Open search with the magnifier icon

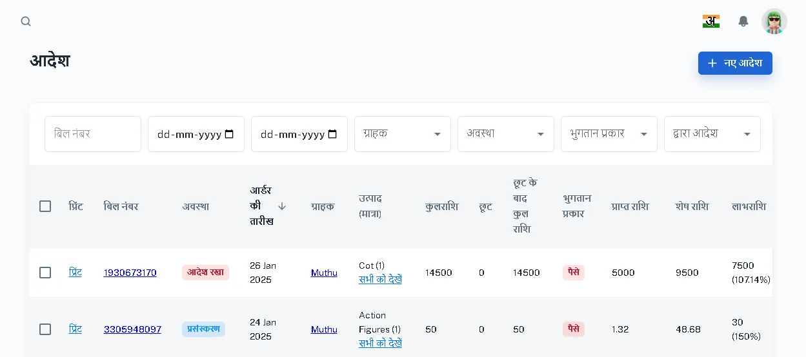26,21
